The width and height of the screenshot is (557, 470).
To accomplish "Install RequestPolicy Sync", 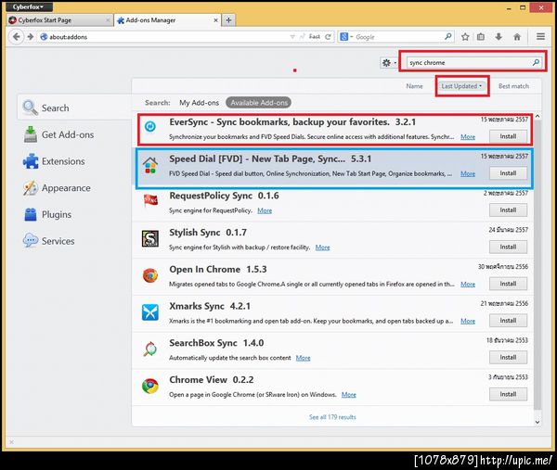I will (508, 210).
